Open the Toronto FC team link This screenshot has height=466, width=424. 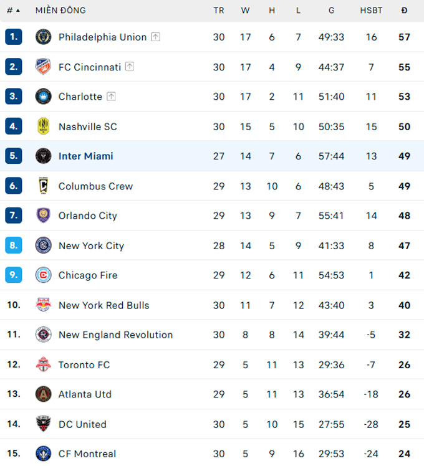point(84,364)
